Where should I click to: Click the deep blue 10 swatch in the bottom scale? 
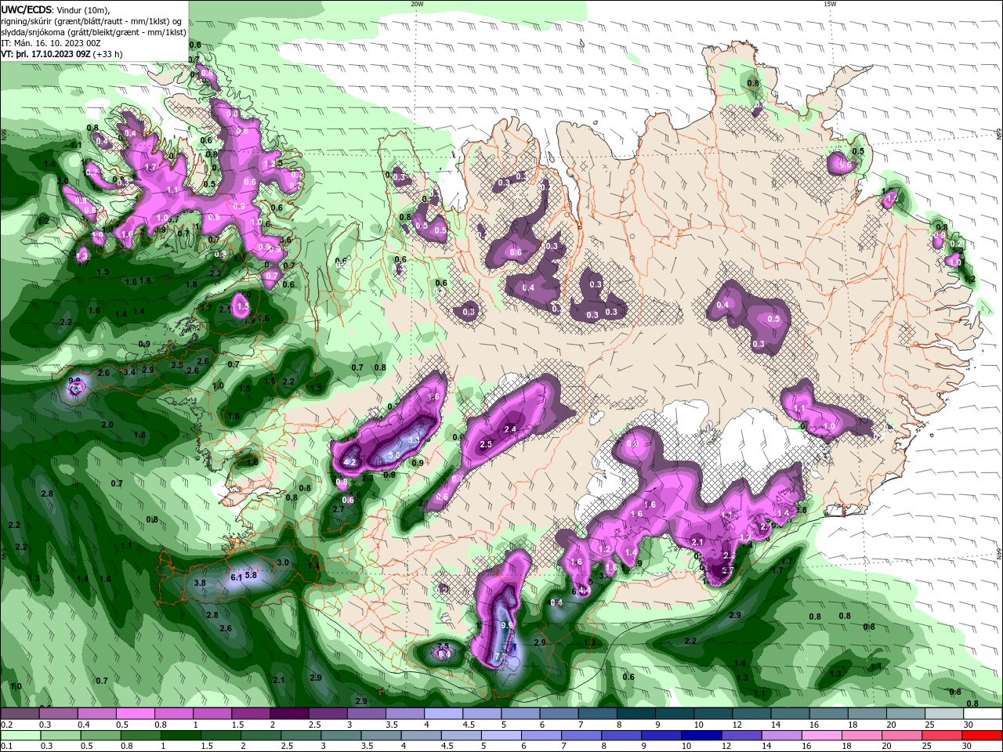tap(700, 736)
